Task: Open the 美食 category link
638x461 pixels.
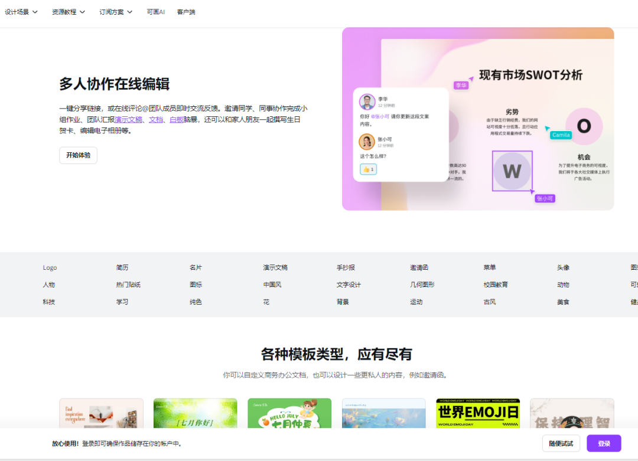Action: point(563,302)
